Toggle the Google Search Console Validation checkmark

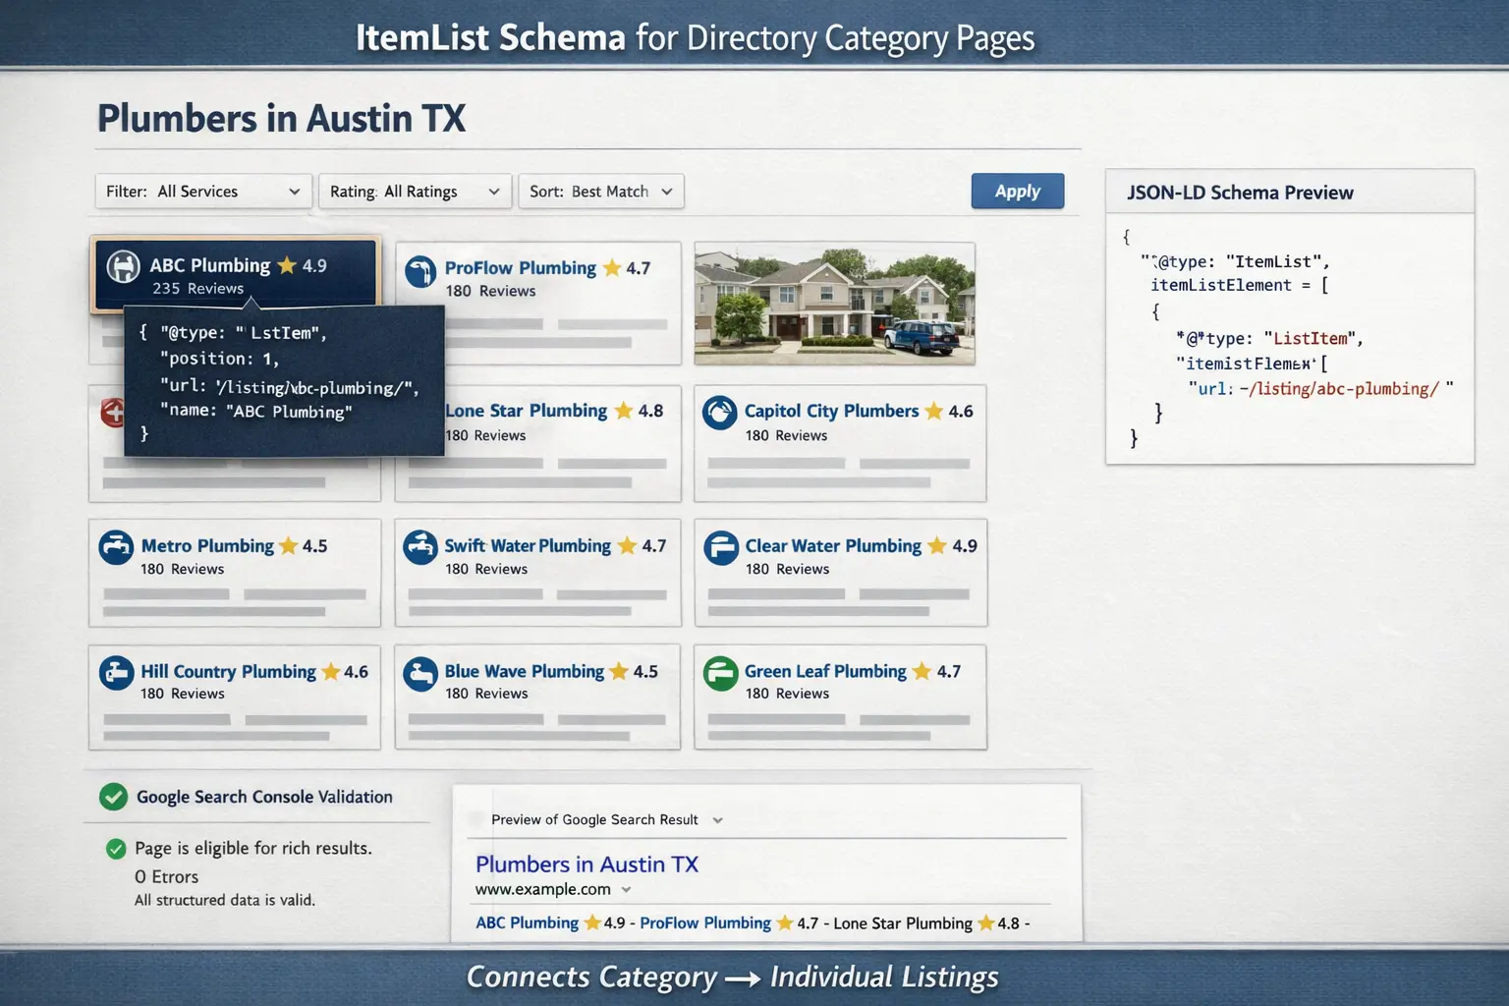click(x=113, y=797)
